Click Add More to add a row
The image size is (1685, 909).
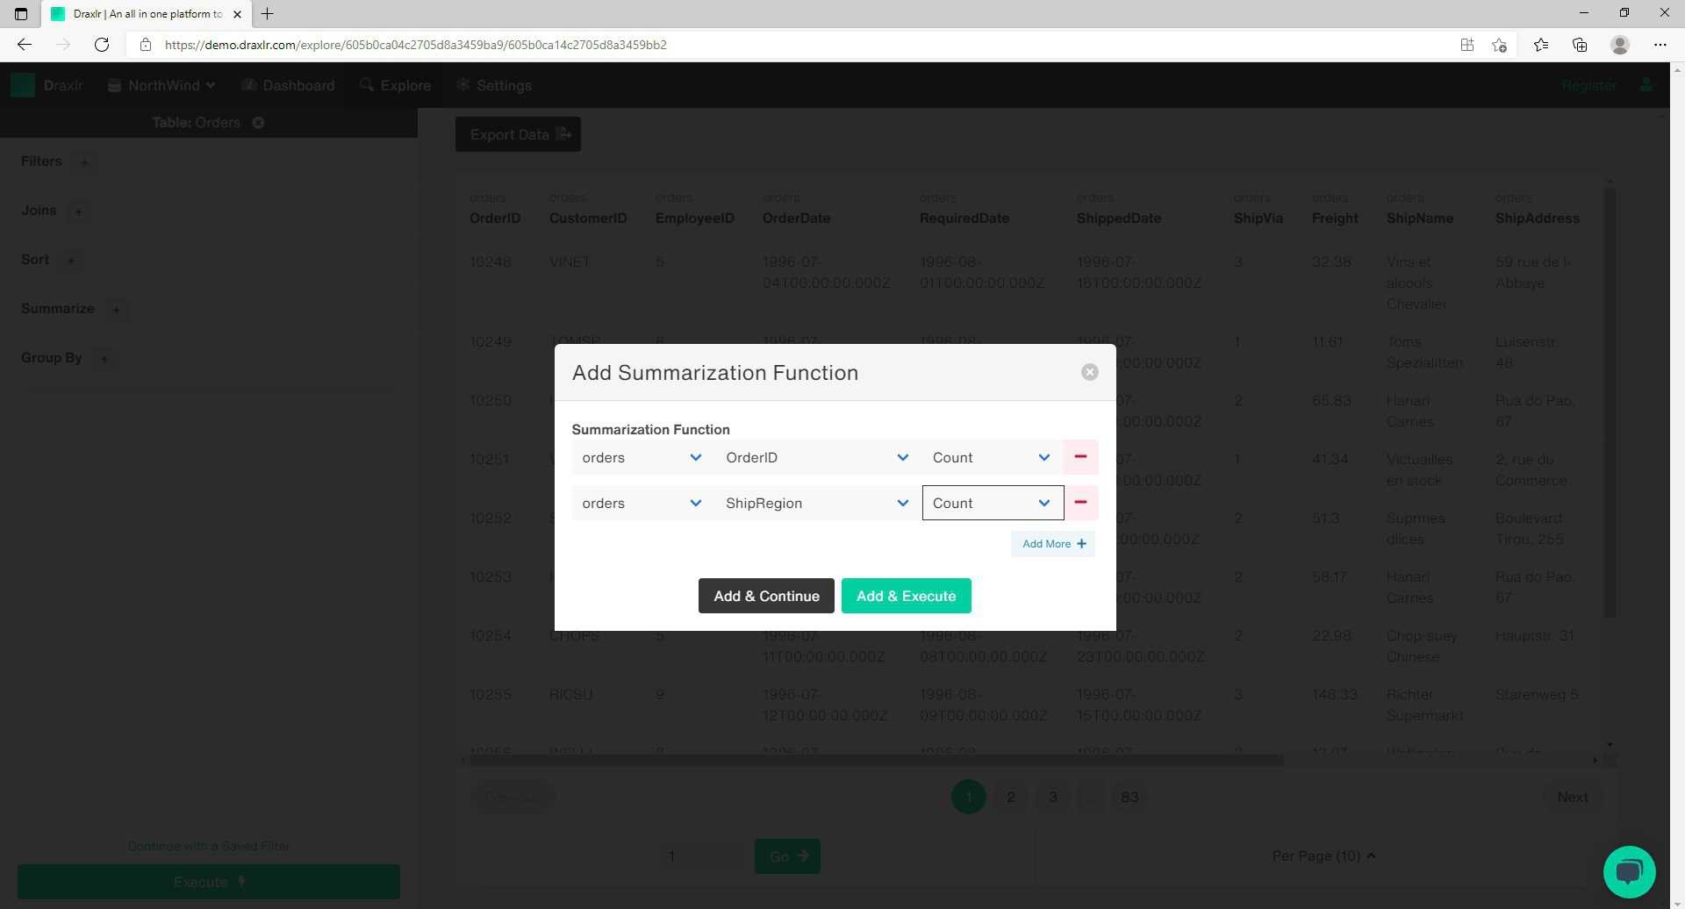click(x=1053, y=544)
